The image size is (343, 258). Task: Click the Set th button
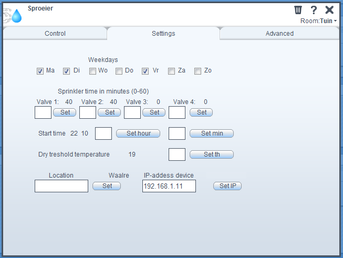(x=212, y=154)
